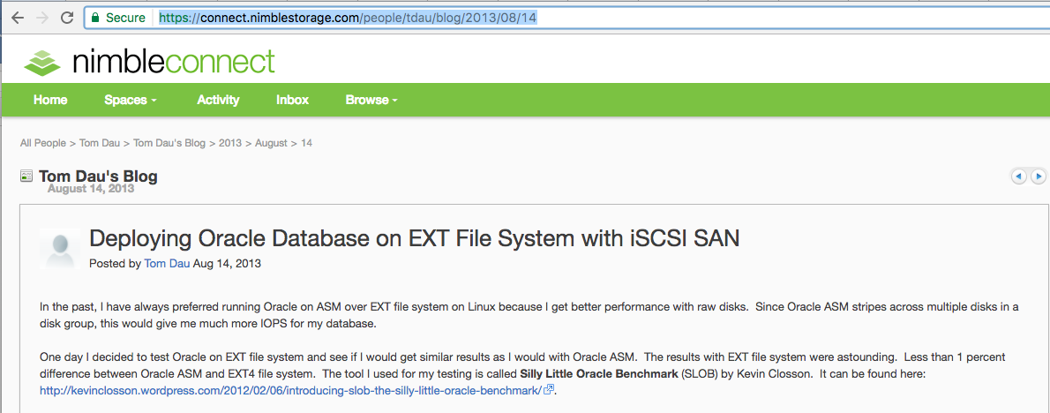
Task: Click the All People breadcrumb link
Action: click(x=43, y=143)
